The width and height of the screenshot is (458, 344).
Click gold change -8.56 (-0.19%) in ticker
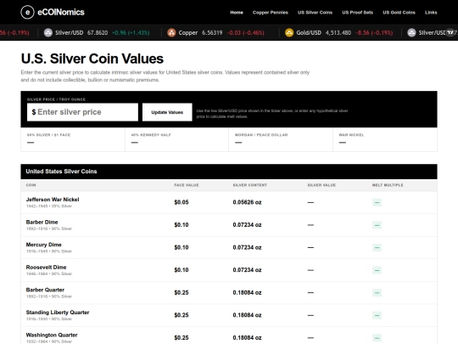point(374,32)
